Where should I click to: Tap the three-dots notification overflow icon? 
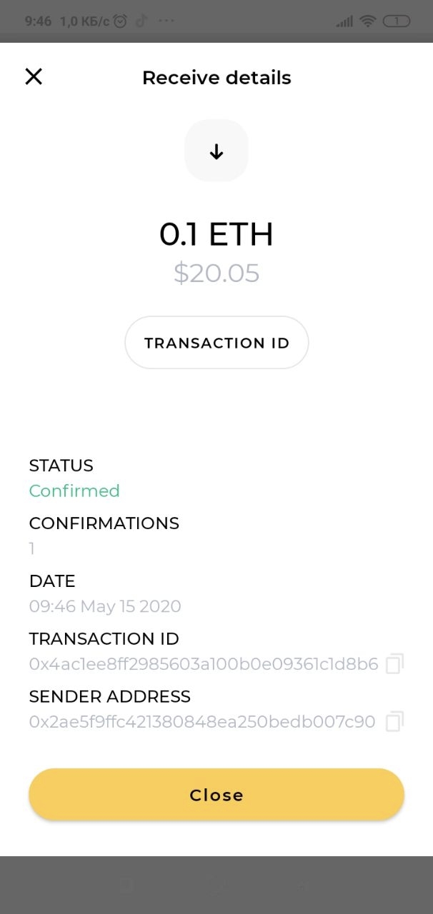coord(166,21)
